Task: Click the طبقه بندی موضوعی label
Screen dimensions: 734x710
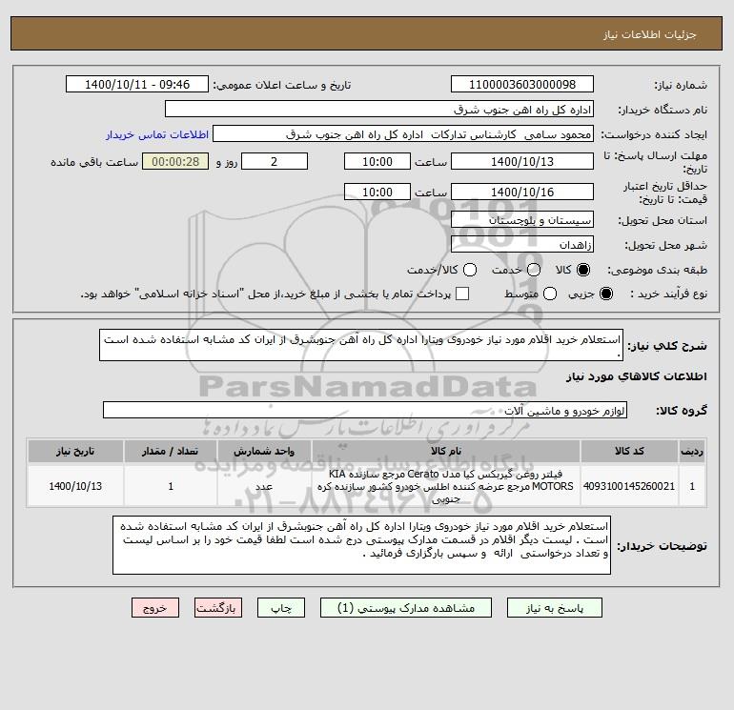Action: click(x=657, y=270)
